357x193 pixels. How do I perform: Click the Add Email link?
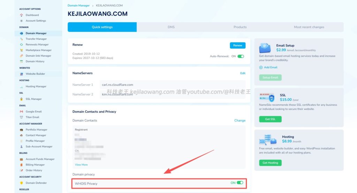(x=271, y=67)
